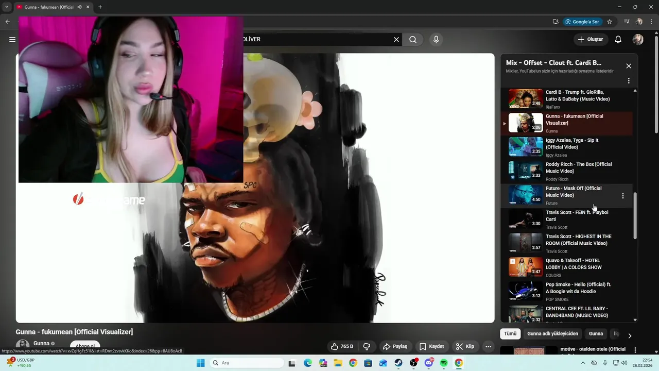Start voice search with the microphone

point(436,40)
